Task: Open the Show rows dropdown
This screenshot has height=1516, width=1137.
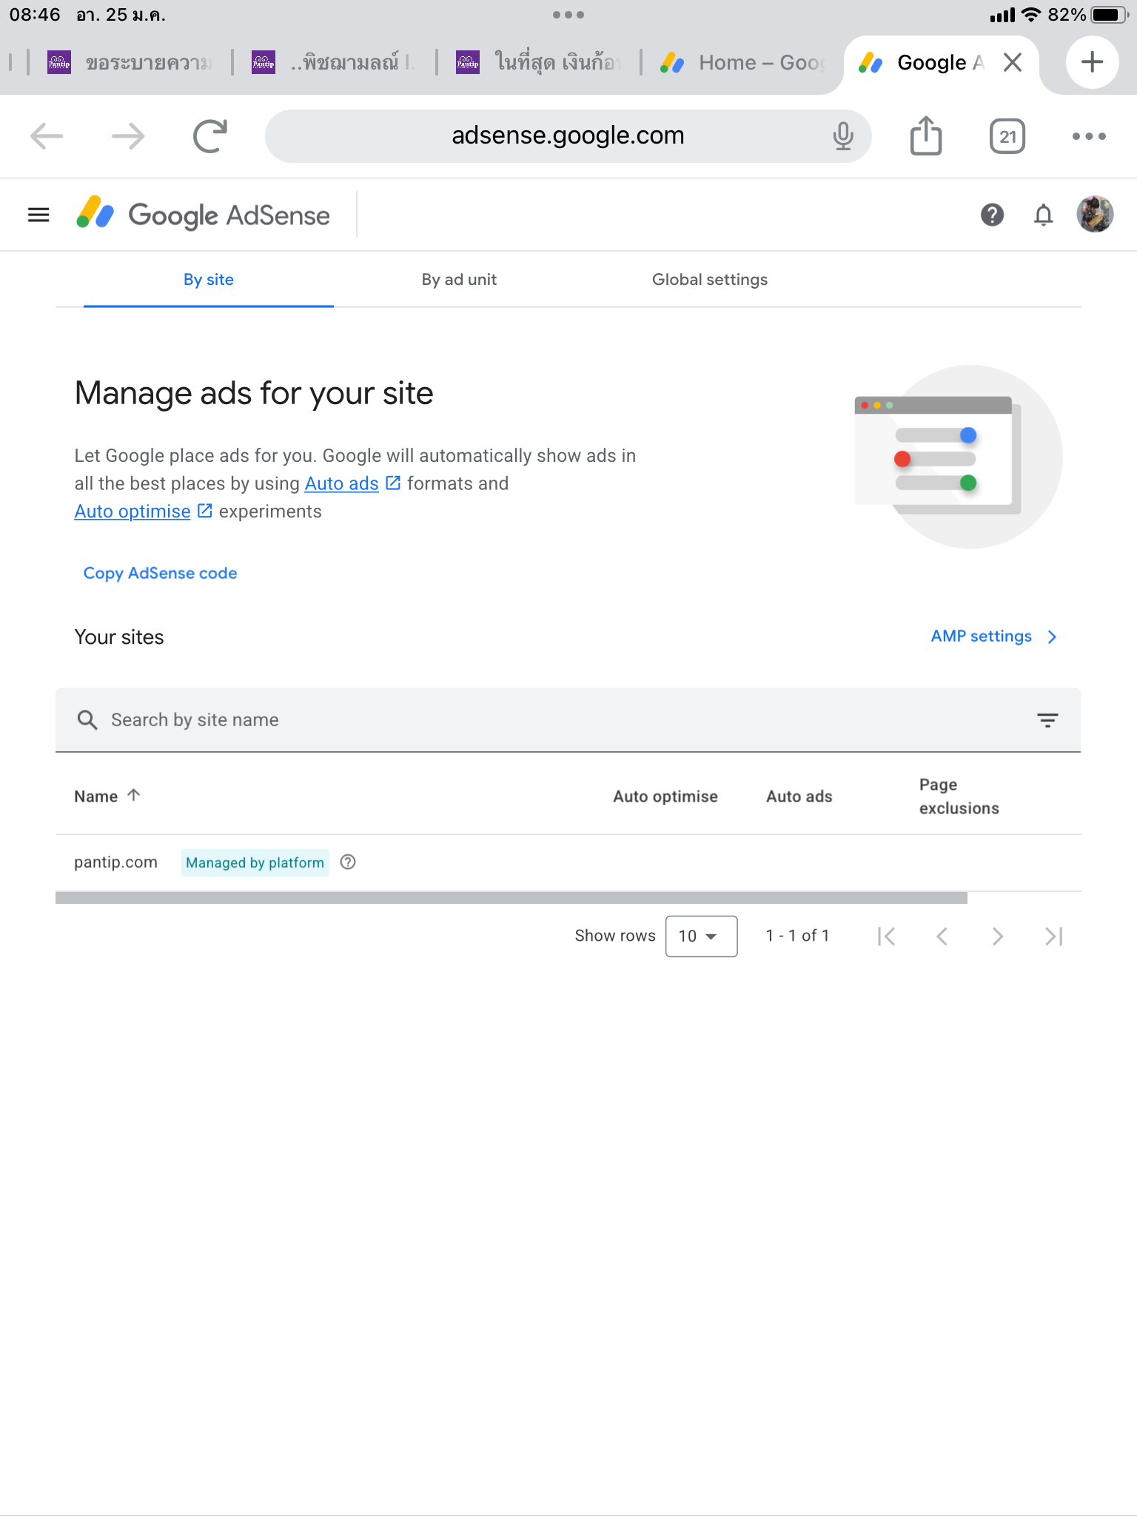Action: click(x=700, y=936)
